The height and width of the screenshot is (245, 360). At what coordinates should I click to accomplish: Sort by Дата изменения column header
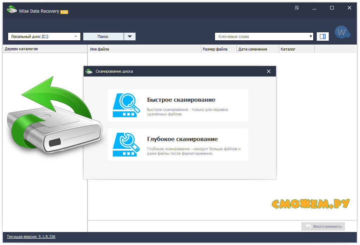(257, 49)
